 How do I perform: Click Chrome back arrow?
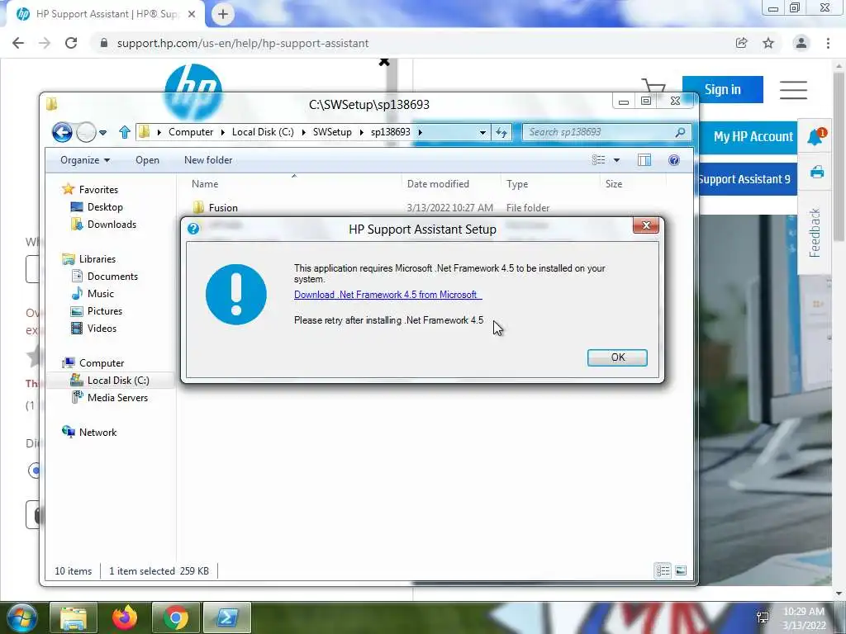18,43
